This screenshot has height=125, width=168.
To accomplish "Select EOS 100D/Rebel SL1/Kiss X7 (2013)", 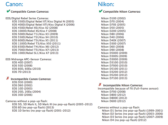I will point(35,53).
